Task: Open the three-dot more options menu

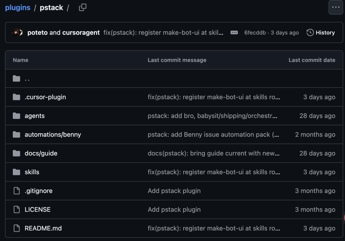Action: click(335, 7)
